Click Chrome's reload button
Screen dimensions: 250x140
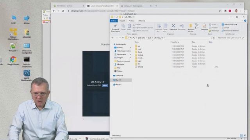tap(63, 11)
